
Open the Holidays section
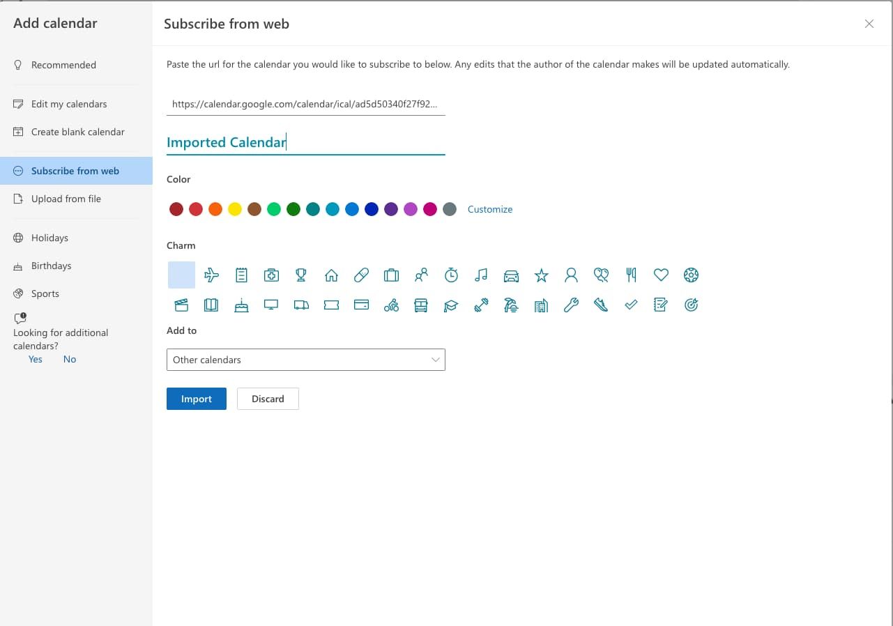tap(49, 238)
